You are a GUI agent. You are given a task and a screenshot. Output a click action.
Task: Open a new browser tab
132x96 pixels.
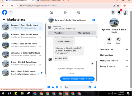click(x=68, y=1)
